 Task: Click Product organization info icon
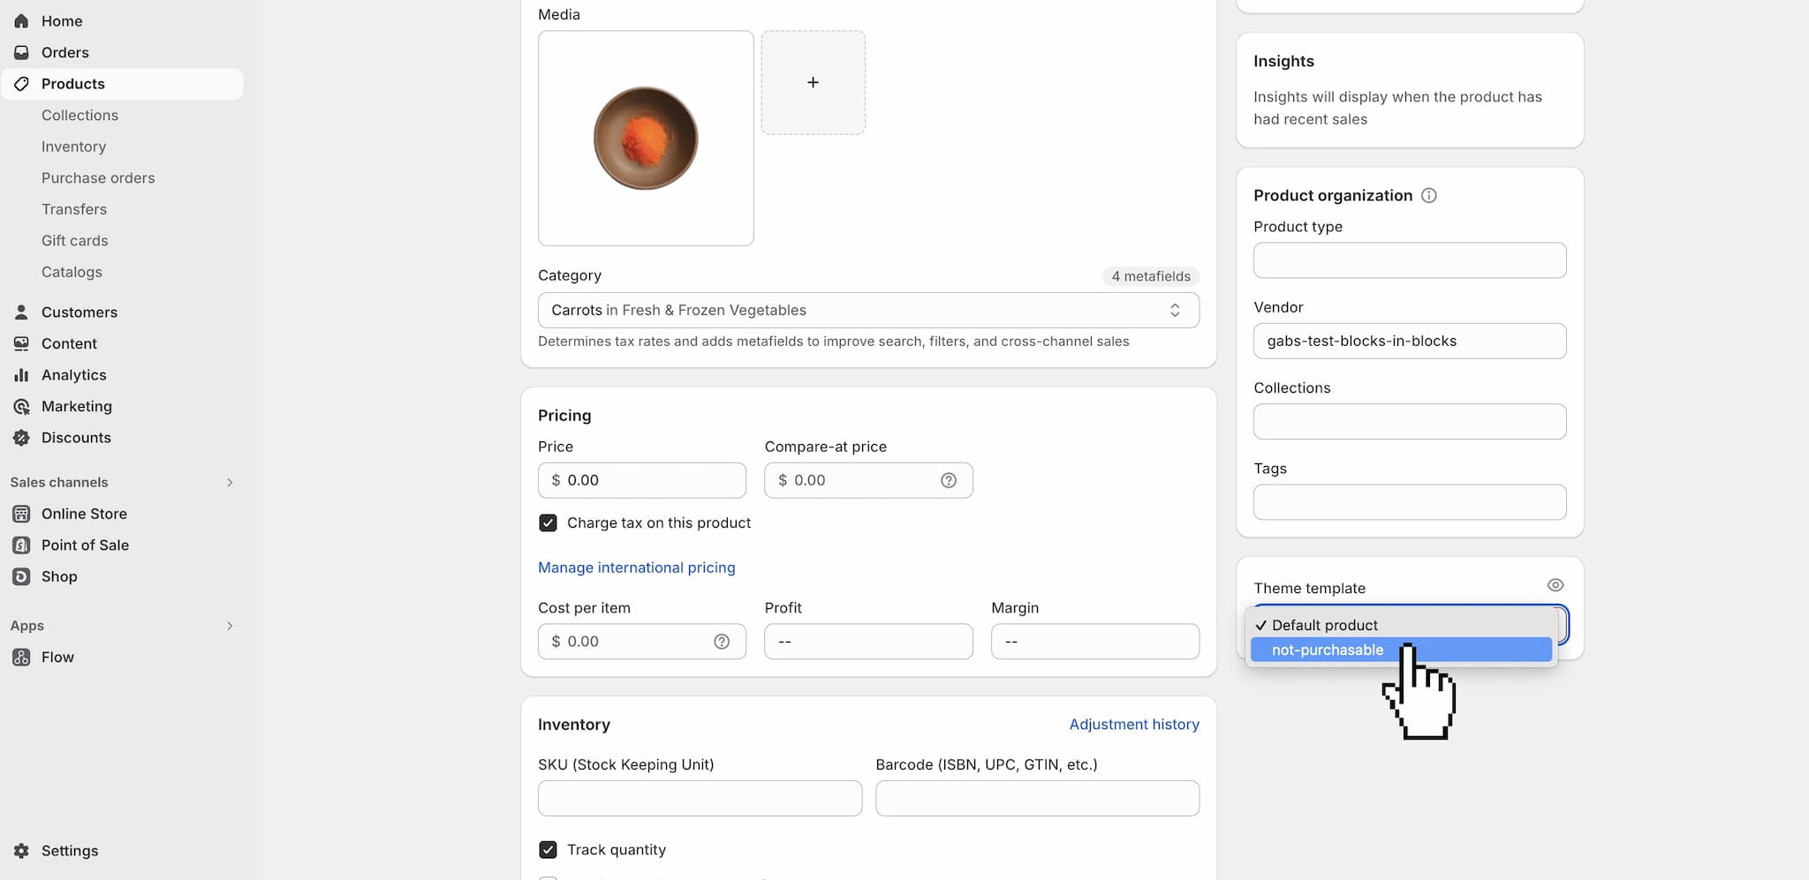(x=1428, y=196)
